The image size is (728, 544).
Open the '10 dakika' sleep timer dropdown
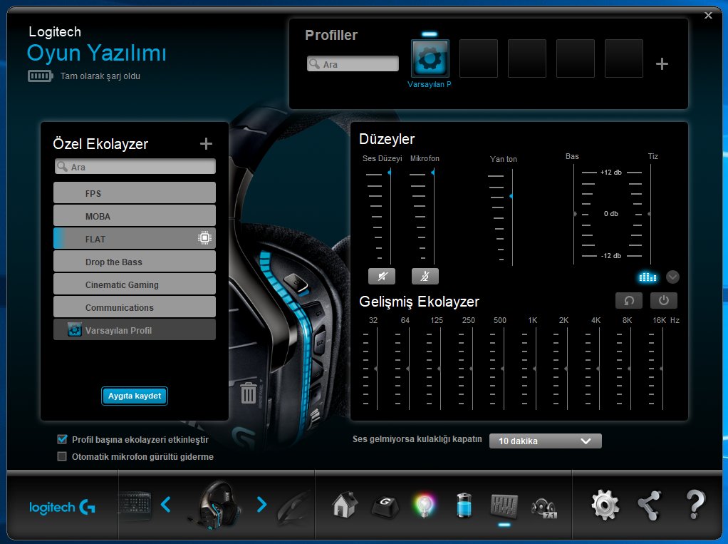[546, 441]
